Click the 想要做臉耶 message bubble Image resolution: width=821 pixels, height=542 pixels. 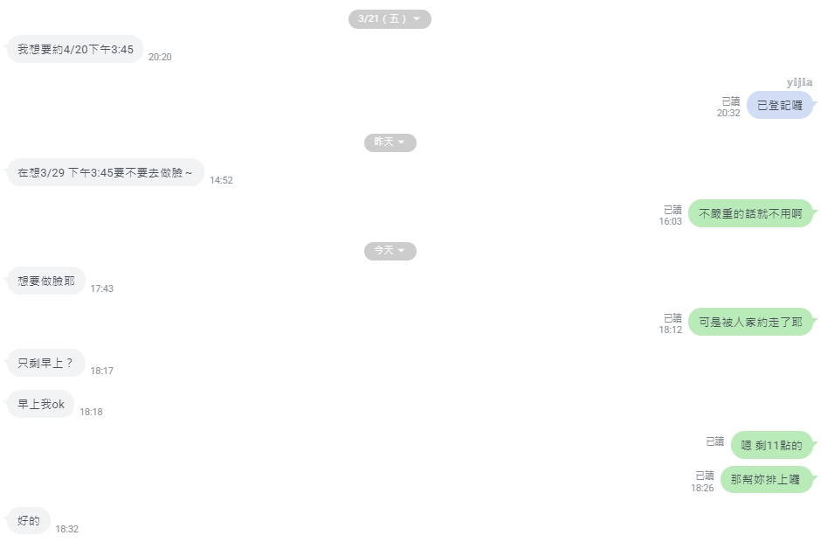(46, 281)
